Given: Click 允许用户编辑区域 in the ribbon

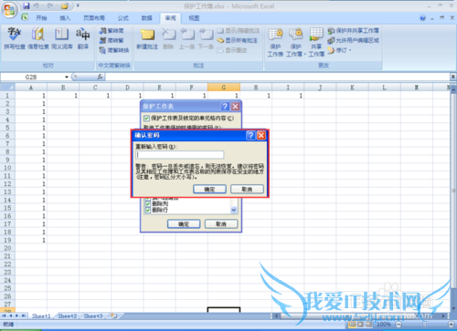Looking at the screenshot, I should 354,40.
